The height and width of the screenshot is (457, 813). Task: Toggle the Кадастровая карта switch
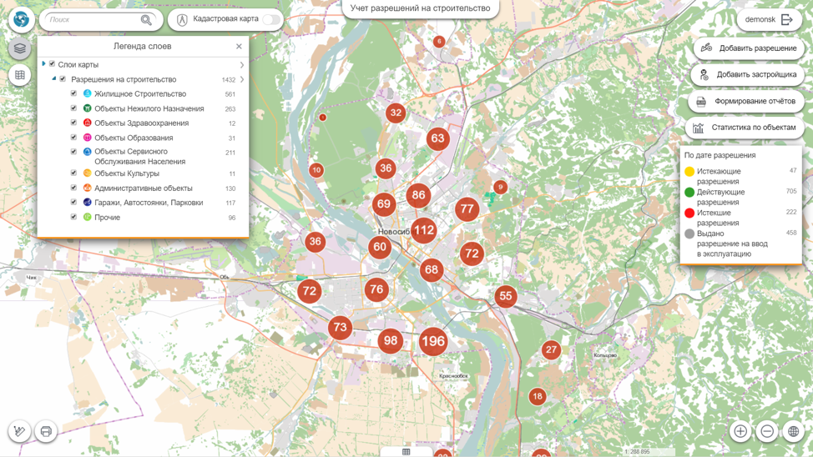tap(271, 19)
